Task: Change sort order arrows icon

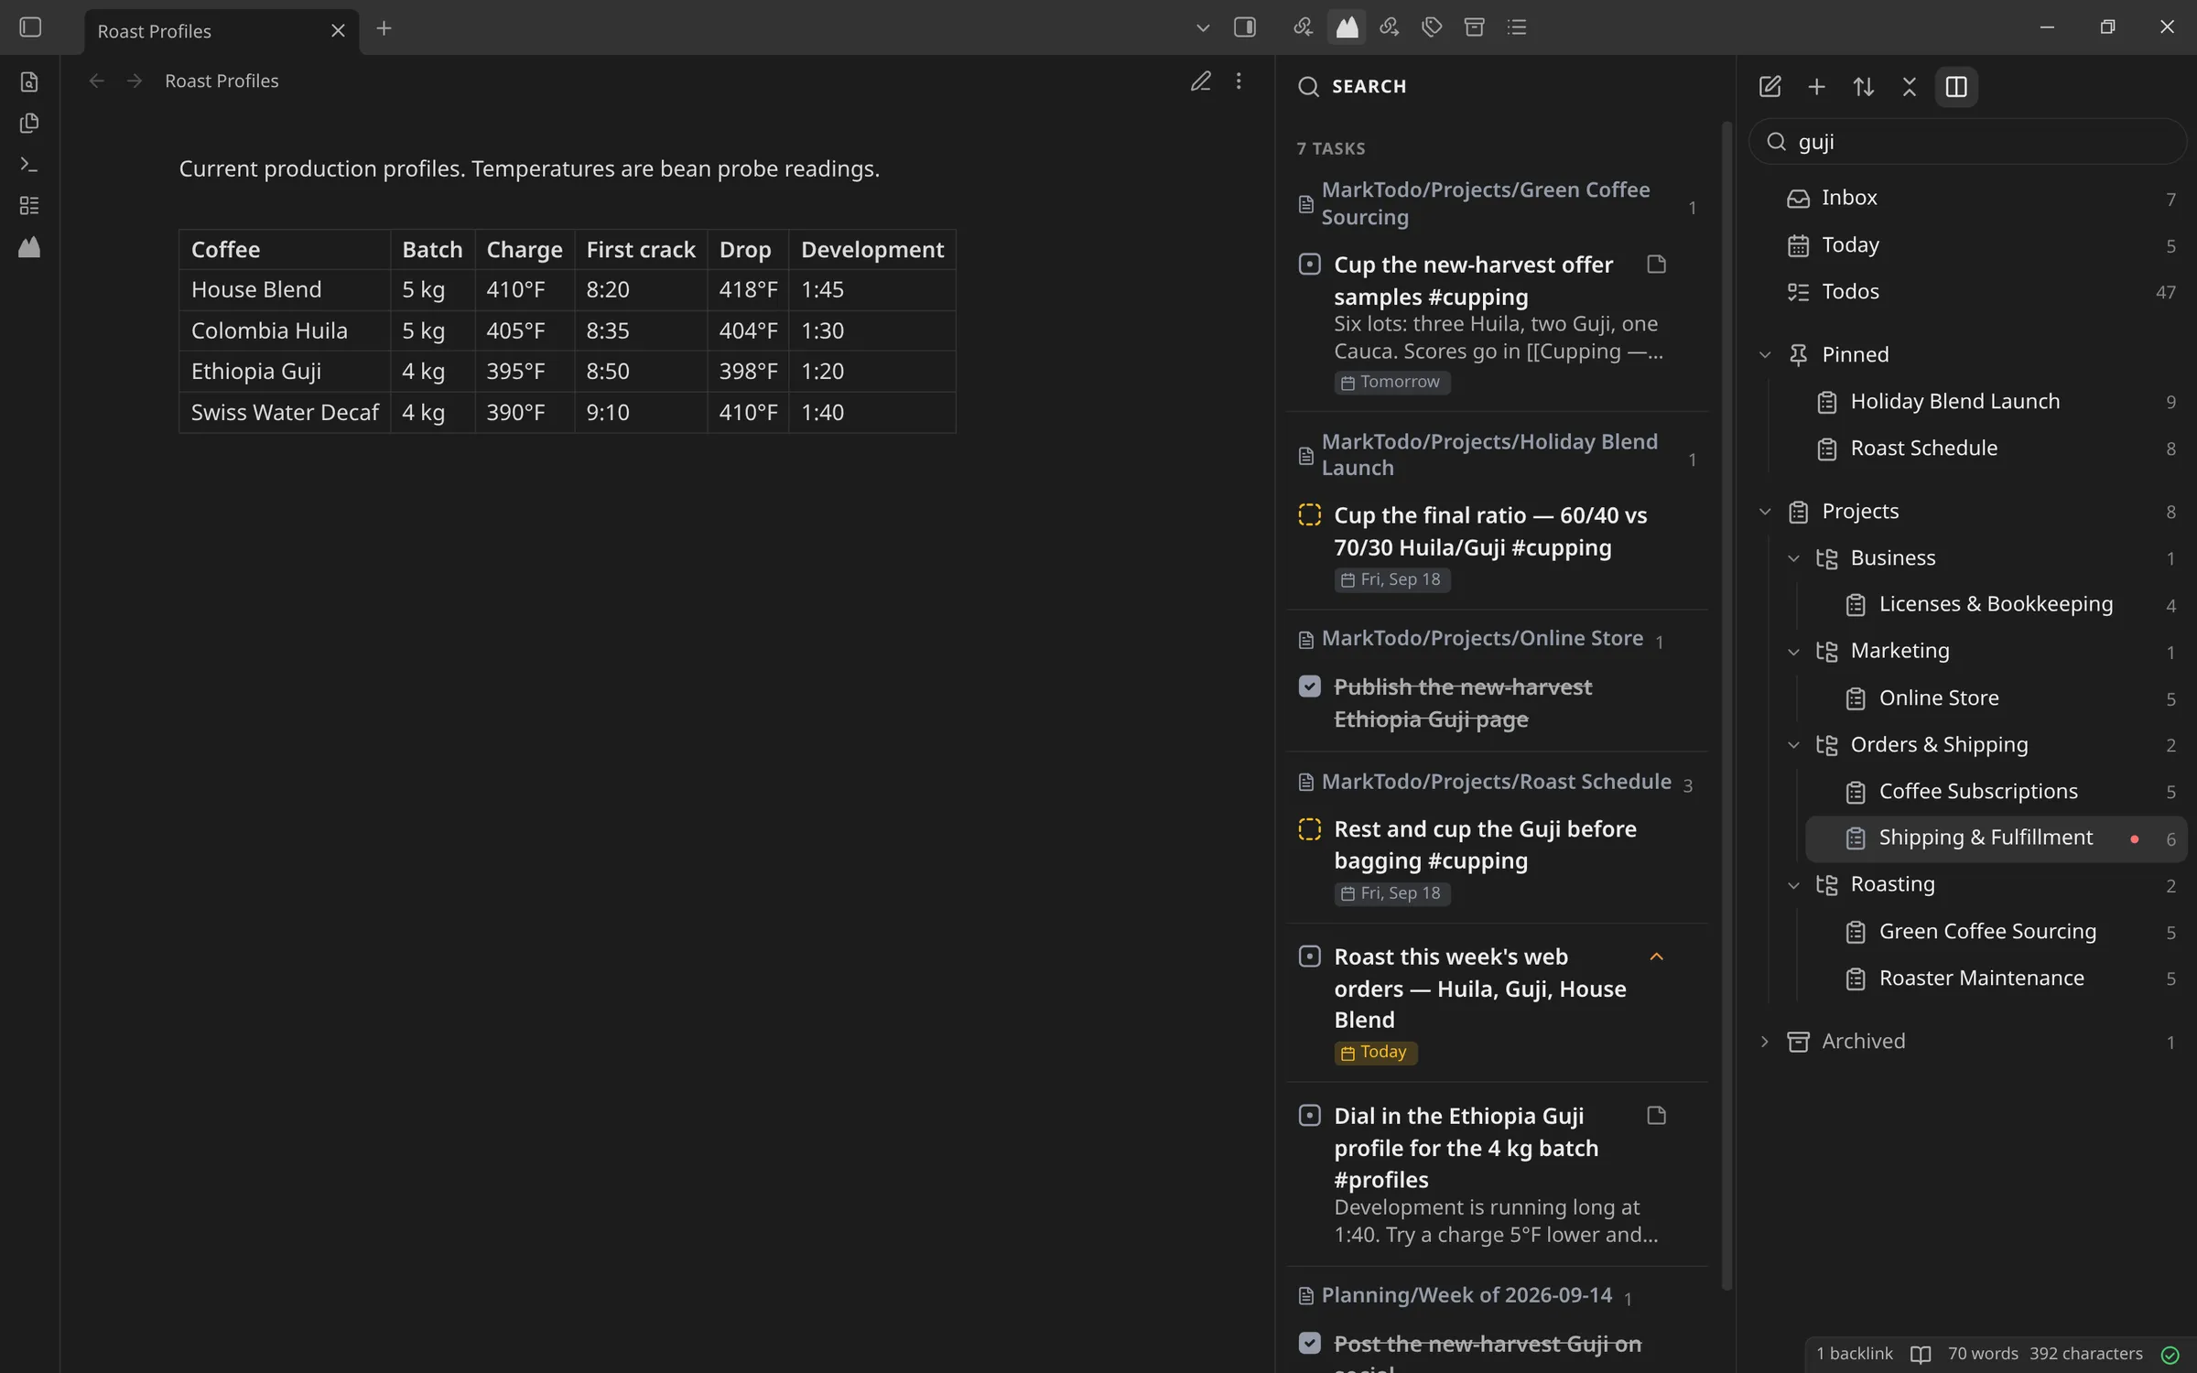Action: pos(1864,87)
